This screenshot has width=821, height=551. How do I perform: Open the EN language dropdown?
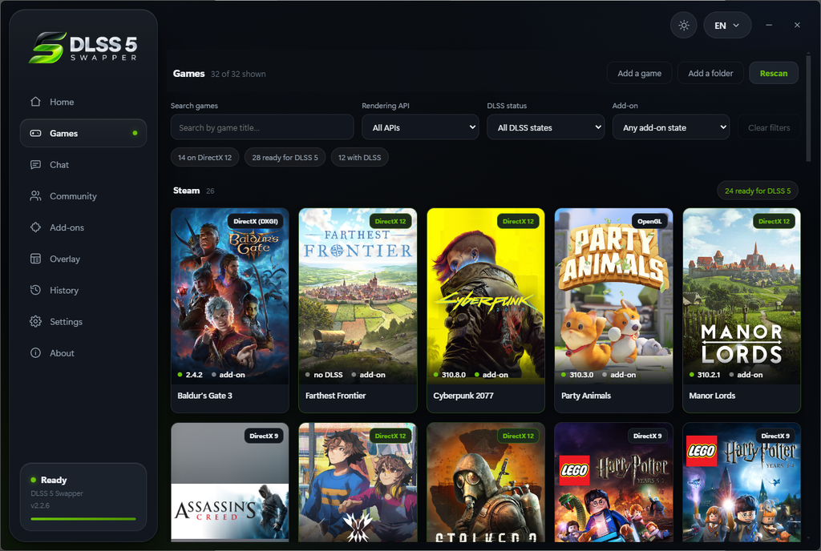727,25
